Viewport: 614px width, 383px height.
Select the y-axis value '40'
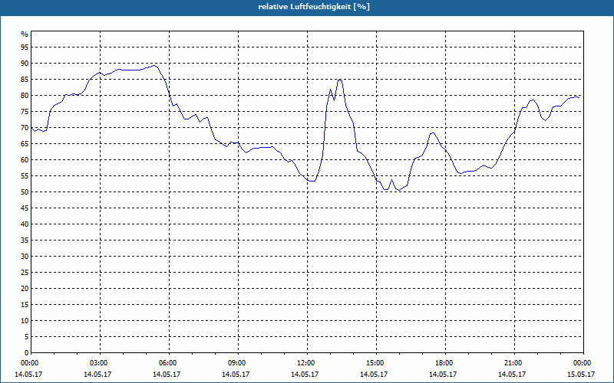(x=25, y=224)
